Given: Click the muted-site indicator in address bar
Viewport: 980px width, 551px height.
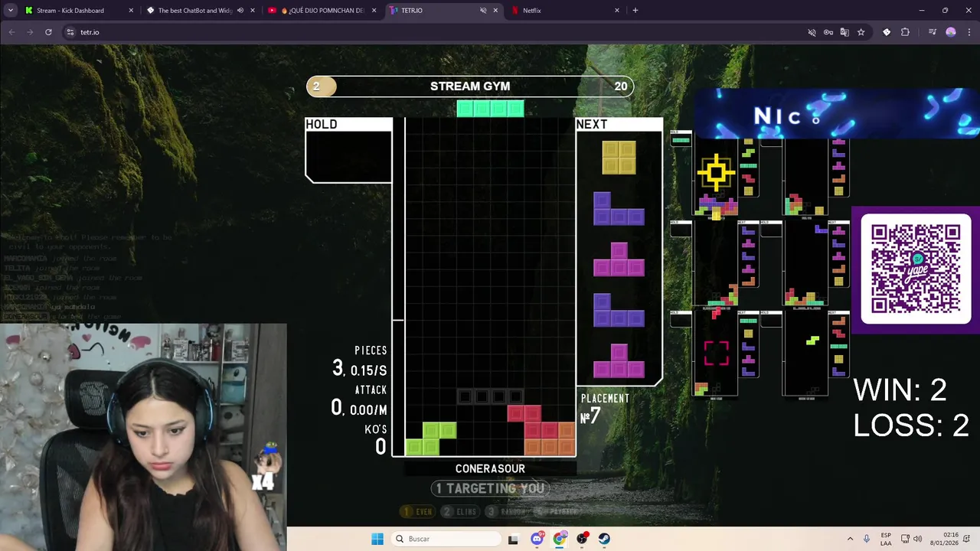Looking at the screenshot, I should (812, 32).
